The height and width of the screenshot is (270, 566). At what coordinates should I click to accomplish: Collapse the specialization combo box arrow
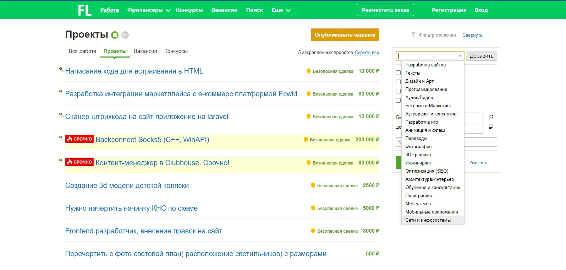coord(461,56)
